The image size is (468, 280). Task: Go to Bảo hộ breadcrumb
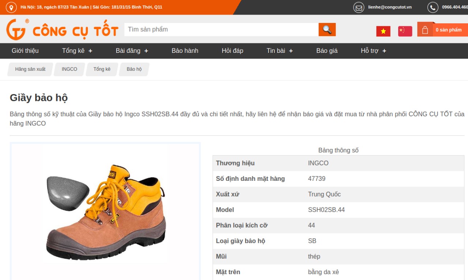[x=134, y=69]
